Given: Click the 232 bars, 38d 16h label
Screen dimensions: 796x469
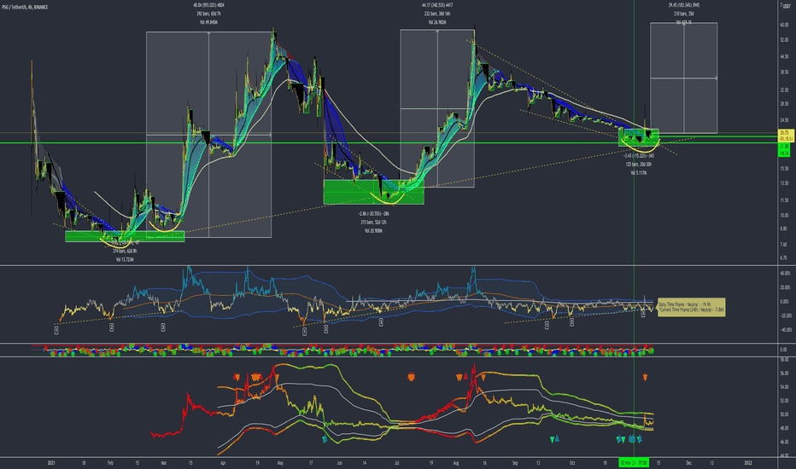Looking at the screenshot, I should coord(437,14).
